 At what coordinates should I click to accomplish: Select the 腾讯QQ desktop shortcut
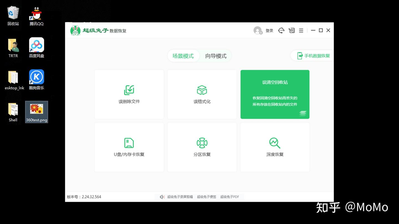[x=37, y=16]
